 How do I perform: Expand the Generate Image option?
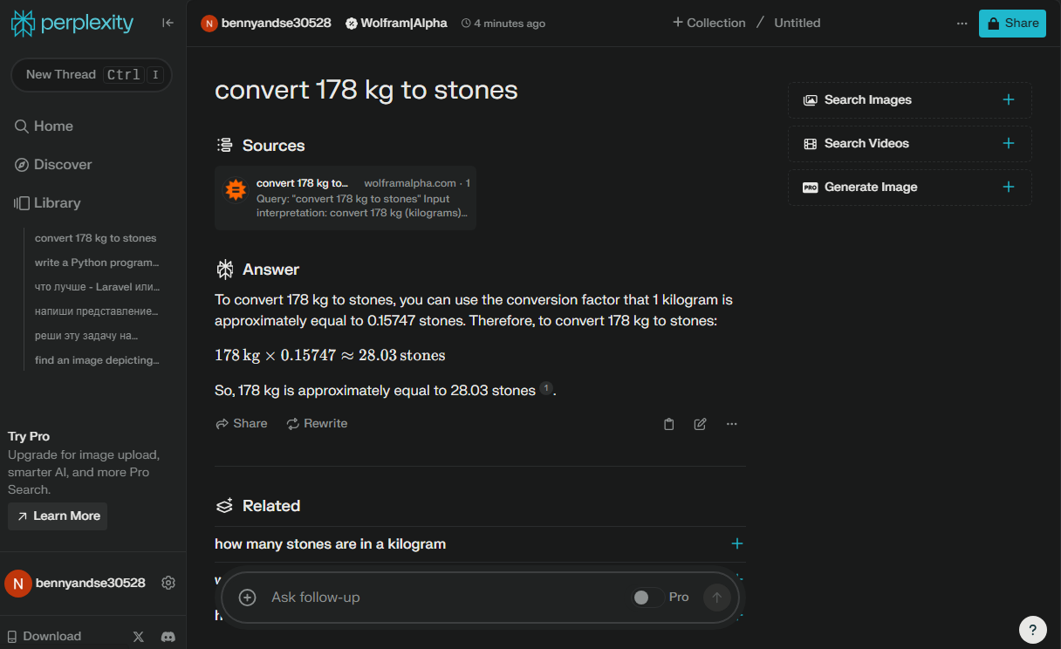[x=910, y=188]
